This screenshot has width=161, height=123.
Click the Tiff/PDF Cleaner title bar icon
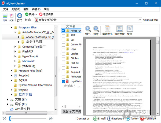tap(3, 3)
